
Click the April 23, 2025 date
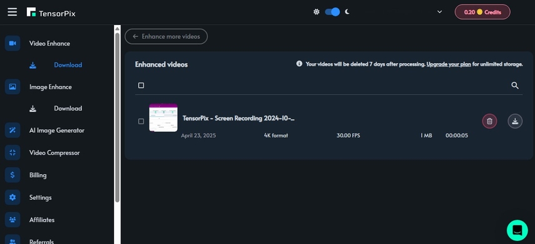click(x=198, y=135)
